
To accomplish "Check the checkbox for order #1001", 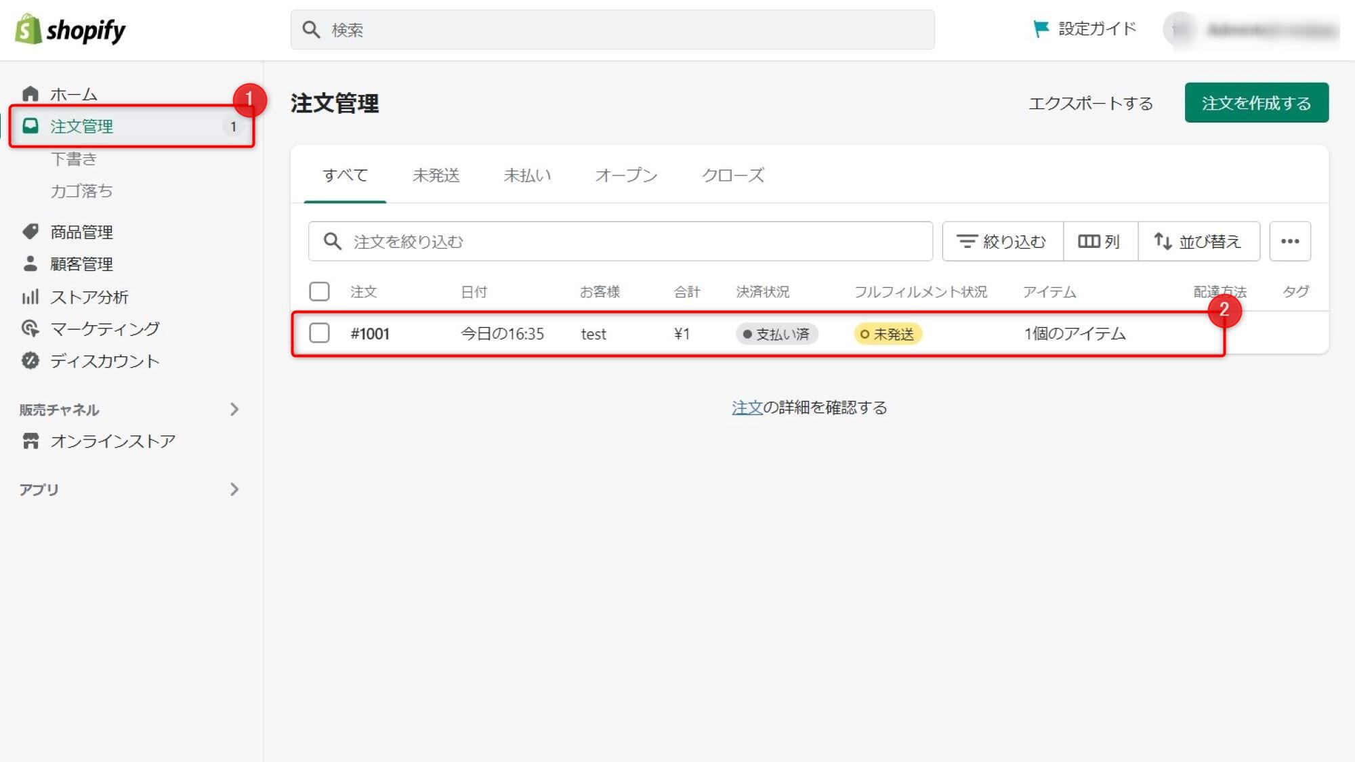I will pyautogui.click(x=318, y=333).
